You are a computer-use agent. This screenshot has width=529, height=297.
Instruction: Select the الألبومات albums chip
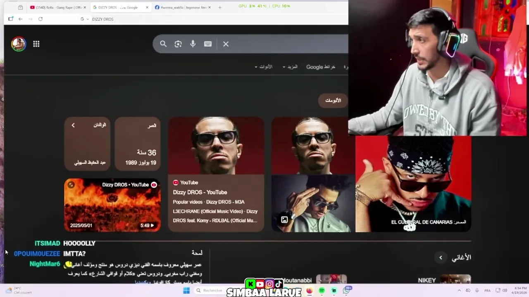pyautogui.click(x=333, y=100)
